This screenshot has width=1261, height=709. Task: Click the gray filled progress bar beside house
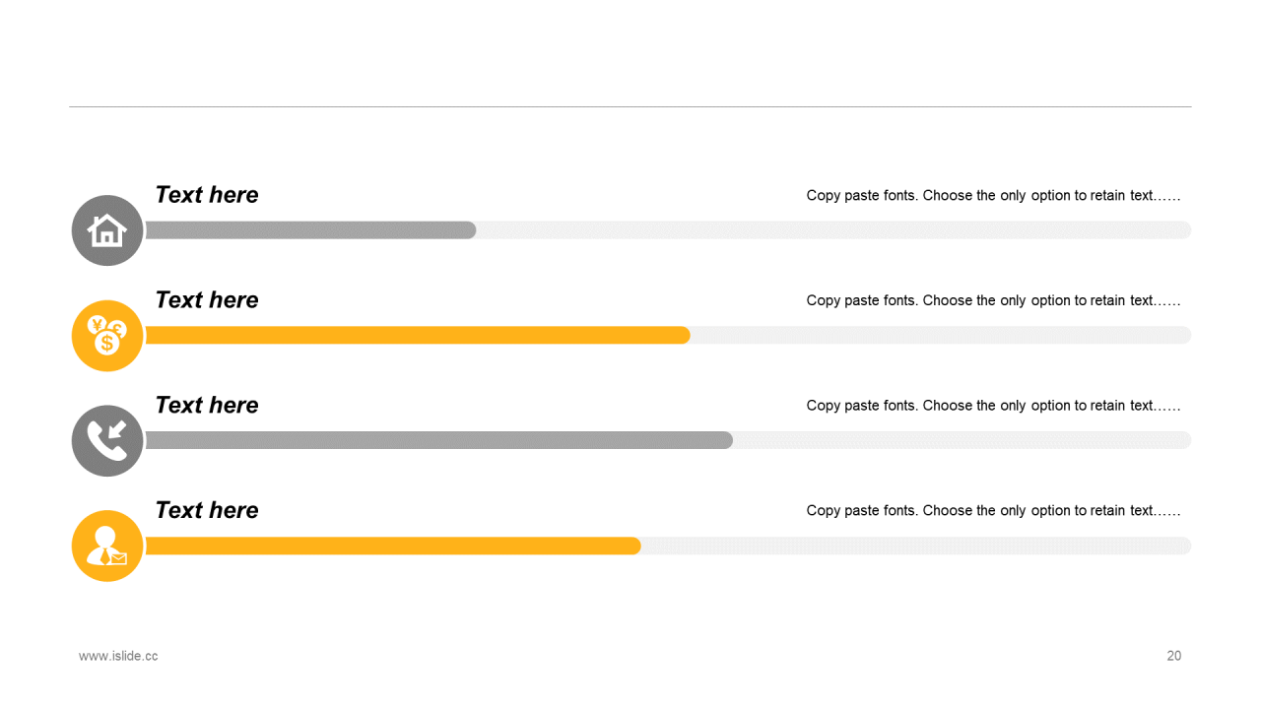310,230
